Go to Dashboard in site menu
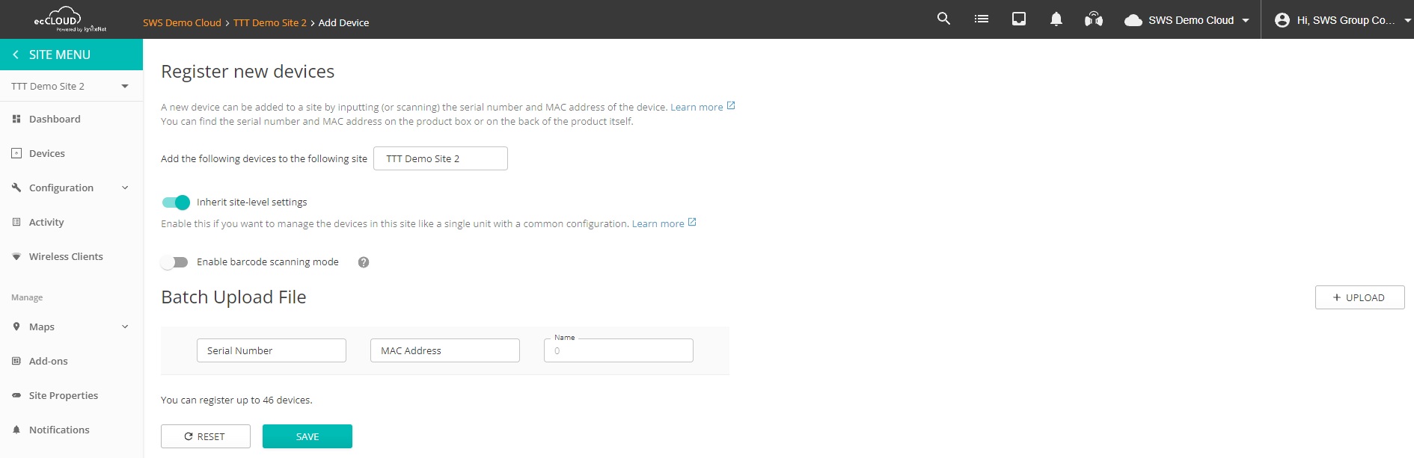Viewport: 1414px width, 458px height. 55,120
